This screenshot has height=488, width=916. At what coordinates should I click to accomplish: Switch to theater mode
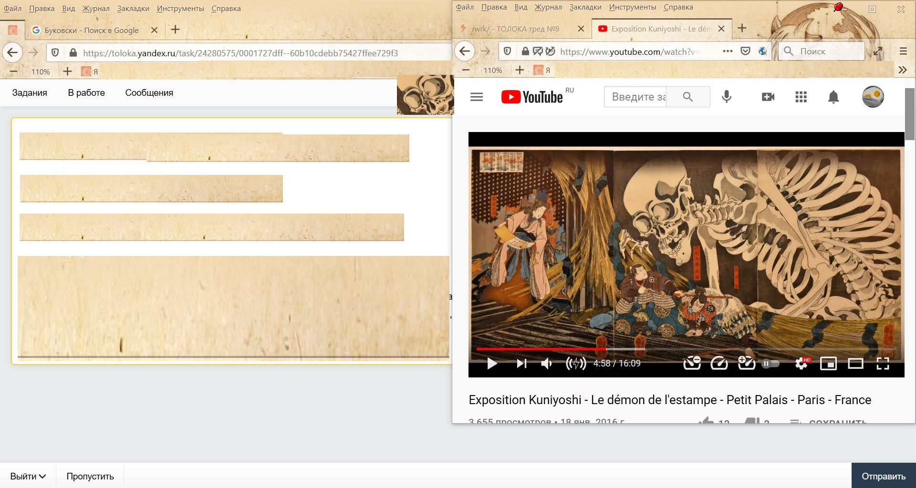(855, 364)
